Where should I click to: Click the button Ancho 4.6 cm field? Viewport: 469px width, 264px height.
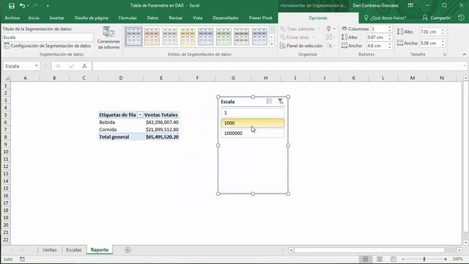tap(377, 45)
